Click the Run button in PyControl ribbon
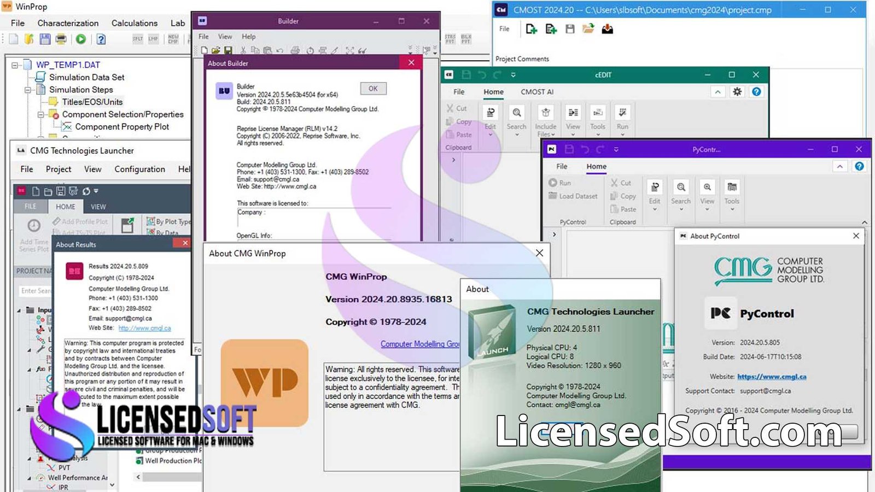The width and height of the screenshot is (875, 492). pos(559,183)
